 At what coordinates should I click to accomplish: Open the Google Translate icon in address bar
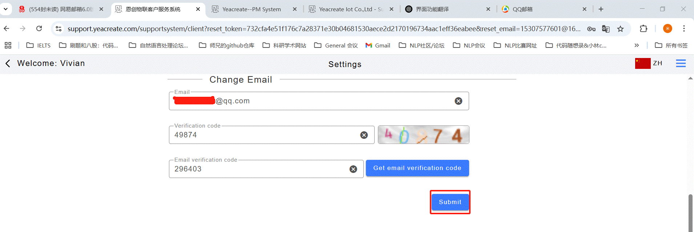(606, 29)
